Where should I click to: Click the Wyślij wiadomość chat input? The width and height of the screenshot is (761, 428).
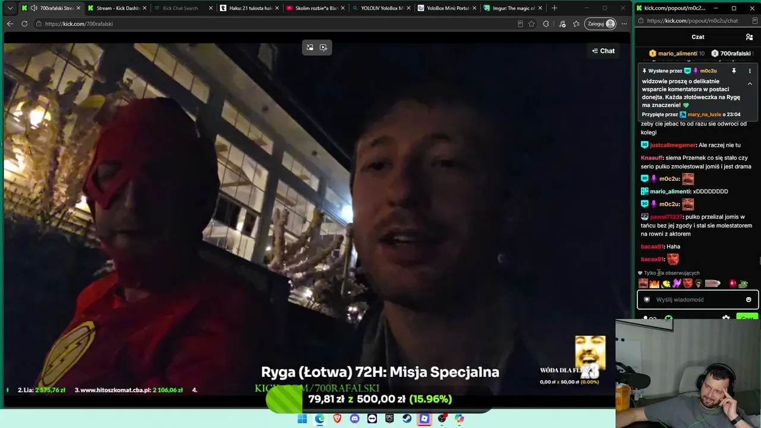pyautogui.click(x=697, y=300)
